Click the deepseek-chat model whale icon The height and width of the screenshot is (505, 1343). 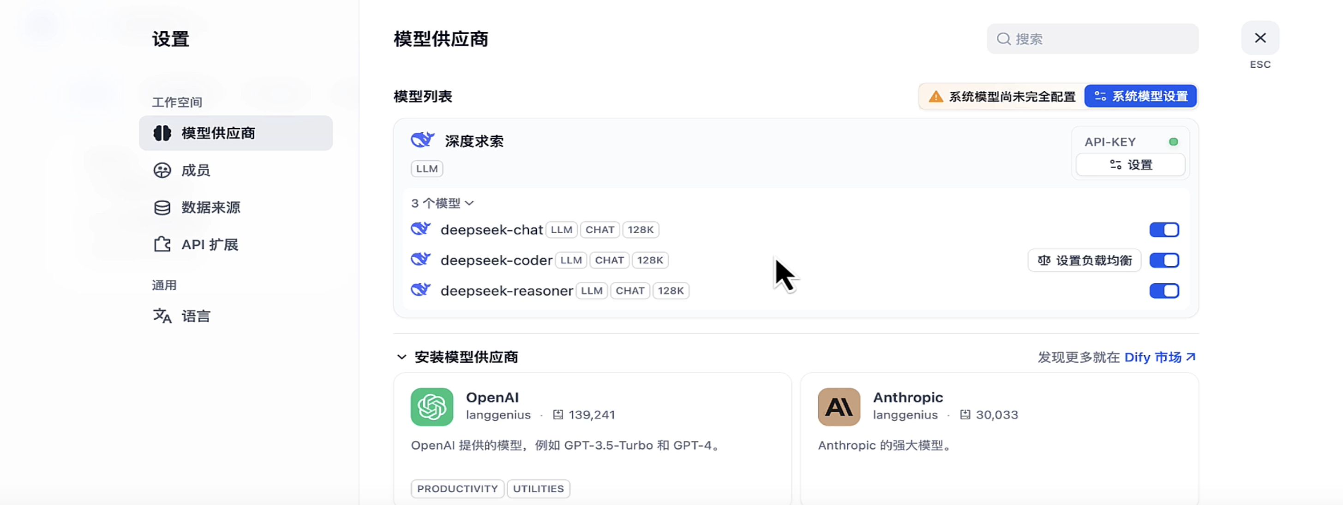[x=421, y=229]
